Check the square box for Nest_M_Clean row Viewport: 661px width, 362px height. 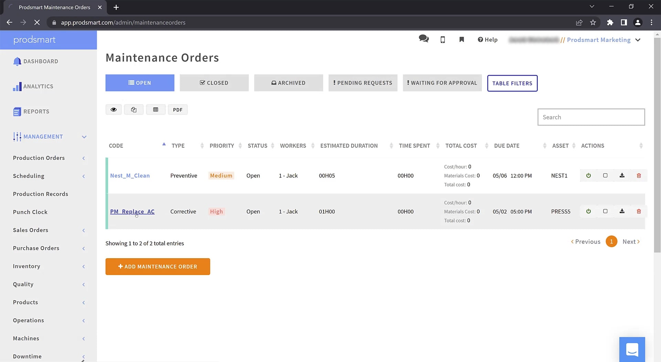pyautogui.click(x=605, y=176)
